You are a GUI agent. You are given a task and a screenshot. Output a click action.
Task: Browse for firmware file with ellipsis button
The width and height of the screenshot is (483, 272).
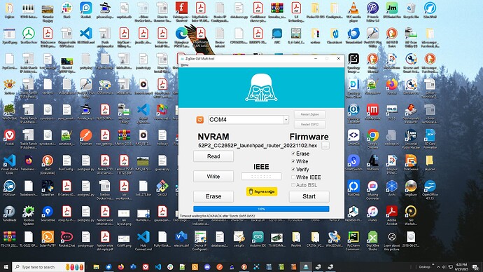(x=325, y=146)
